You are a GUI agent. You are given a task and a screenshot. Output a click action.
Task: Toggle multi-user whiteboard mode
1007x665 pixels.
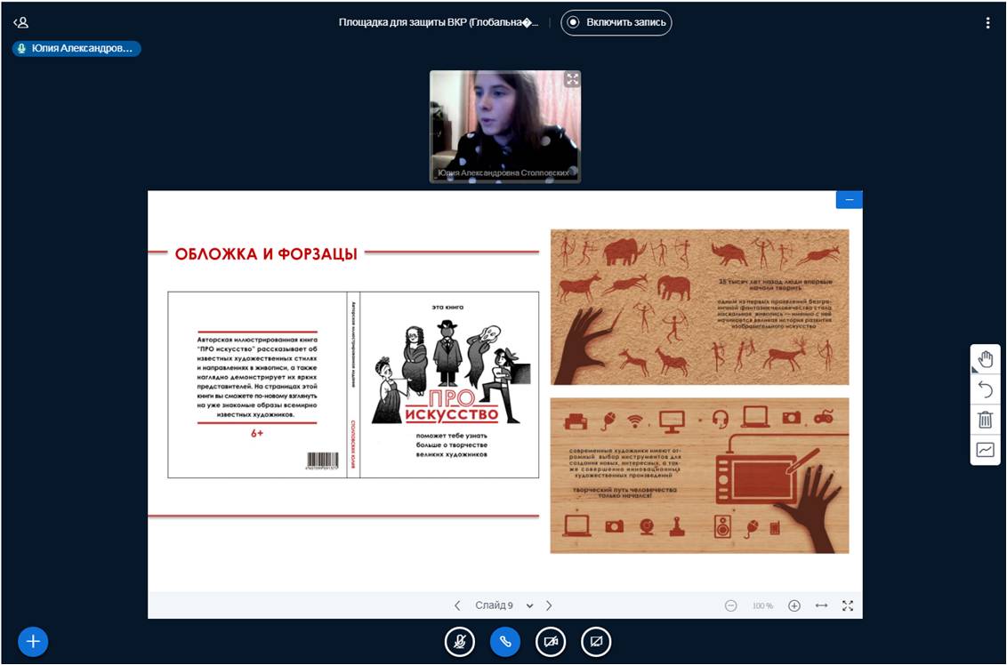click(x=985, y=450)
